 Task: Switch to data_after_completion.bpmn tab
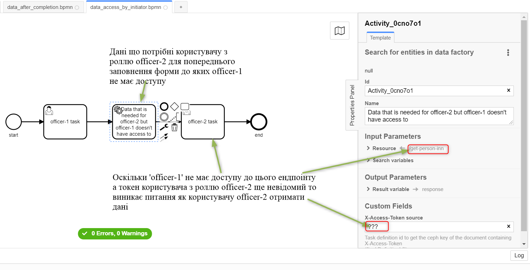(40, 7)
